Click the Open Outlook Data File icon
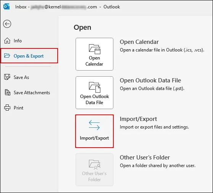 click(x=95, y=87)
